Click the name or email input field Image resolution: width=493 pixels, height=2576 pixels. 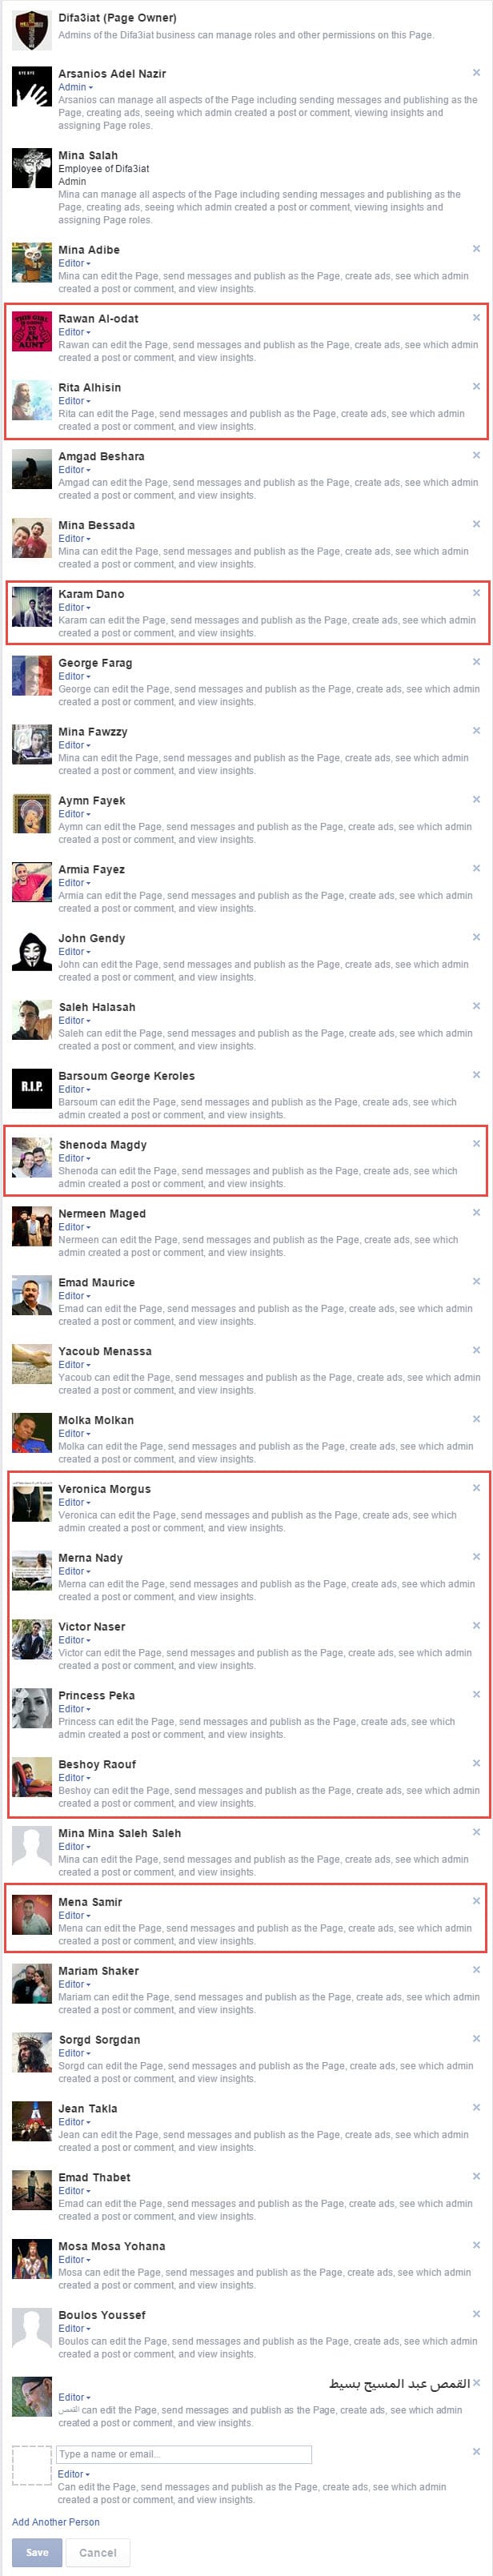184,2454
